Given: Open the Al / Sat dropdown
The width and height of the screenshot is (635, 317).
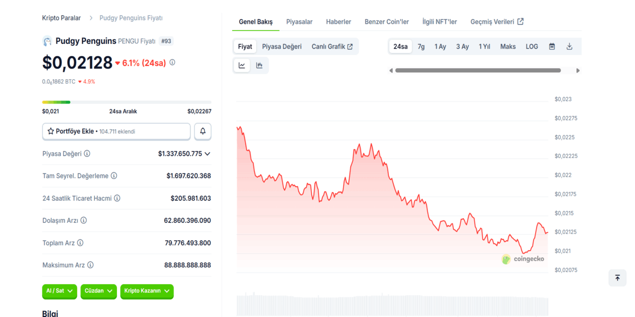Looking at the screenshot, I should [59, 291].
